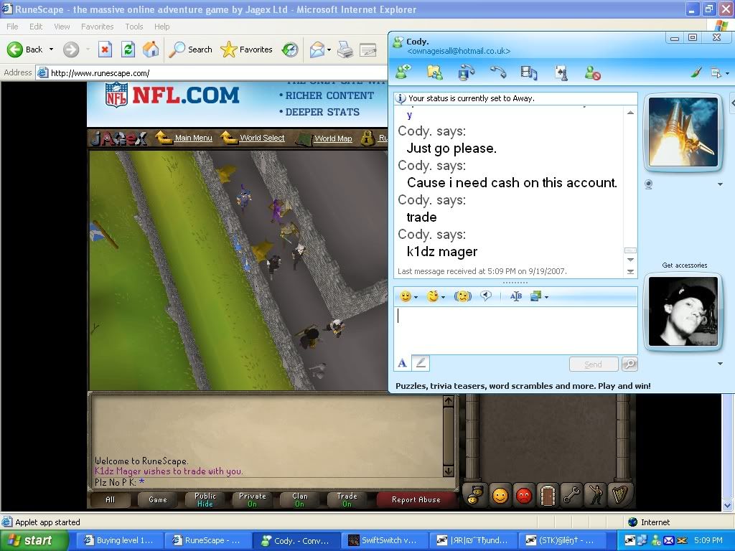This screenshot has height=551, width=735.
Task: Open color scheme paintbrush in Messenger
Action: point(696,72)
